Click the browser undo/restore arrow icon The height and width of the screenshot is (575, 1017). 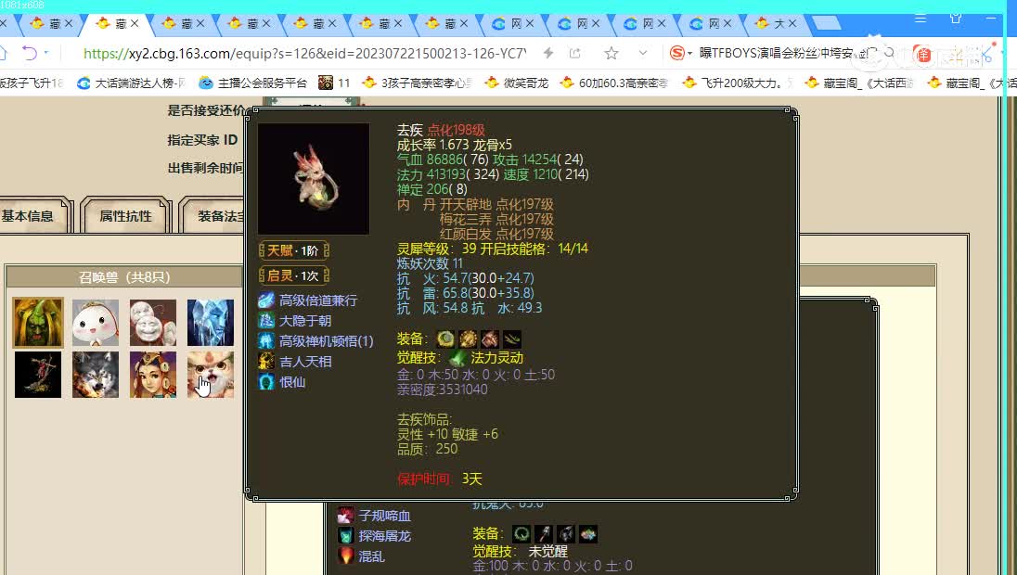click(x=29, y=53)
